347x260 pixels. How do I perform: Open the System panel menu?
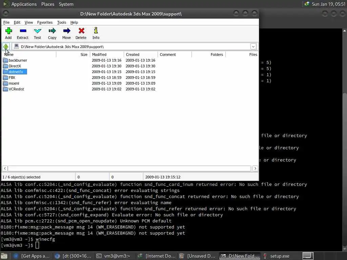pyautogui.click(x=66, y=4)
